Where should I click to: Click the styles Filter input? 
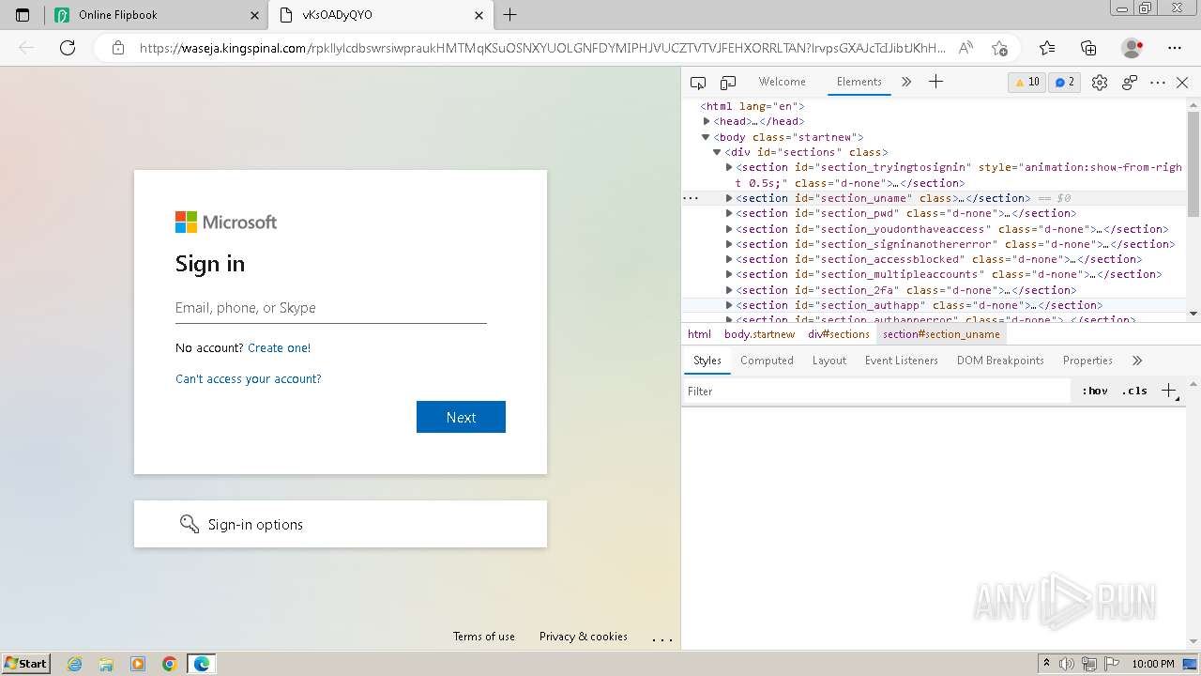click(876, 391)
